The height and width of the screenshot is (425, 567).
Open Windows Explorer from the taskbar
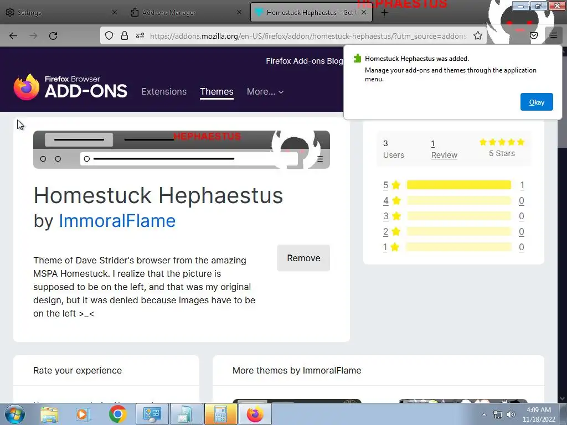(49, 414)
